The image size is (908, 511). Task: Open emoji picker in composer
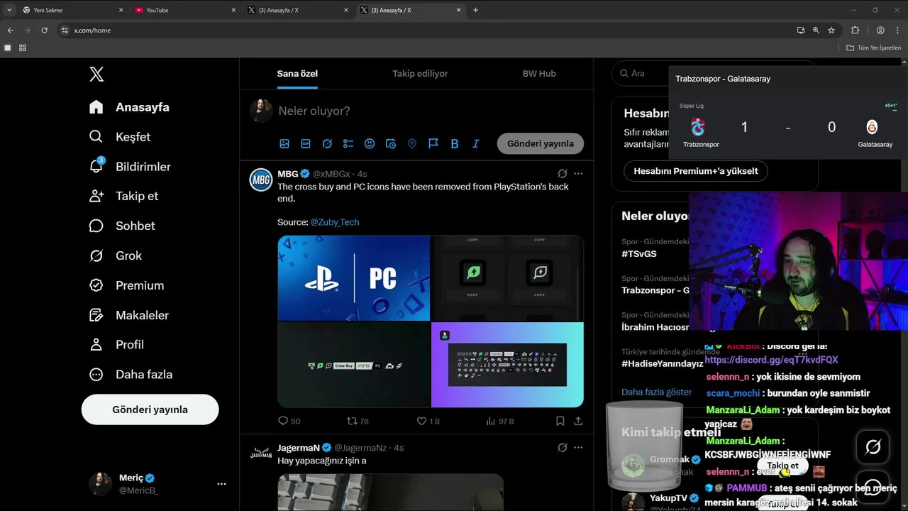tap(370, 143)
